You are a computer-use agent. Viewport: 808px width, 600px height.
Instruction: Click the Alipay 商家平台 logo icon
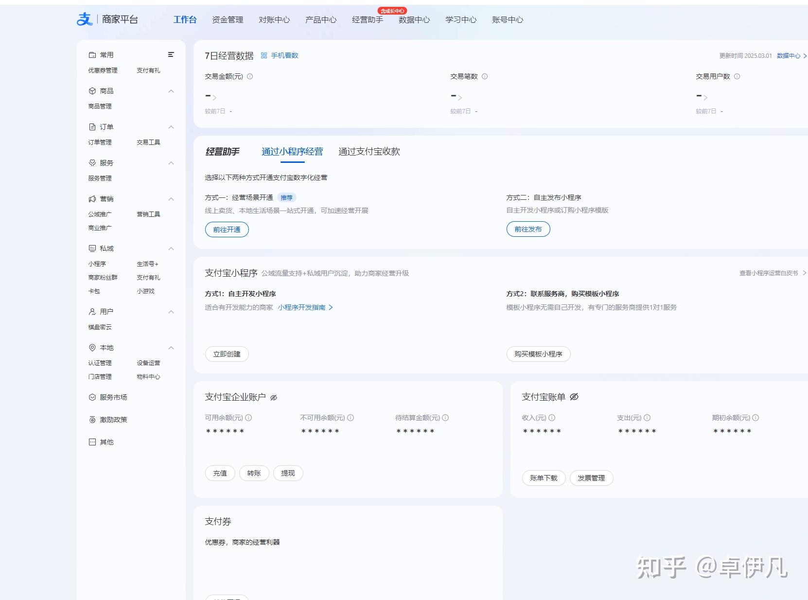(84, 19)
